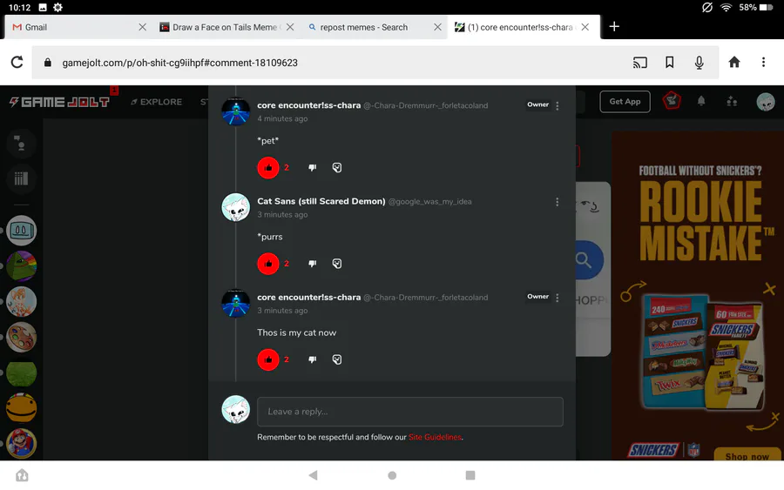This screenshot has width=784, height=490.
Task: Reload the page with the refresh icon
Action: (17, 63)
